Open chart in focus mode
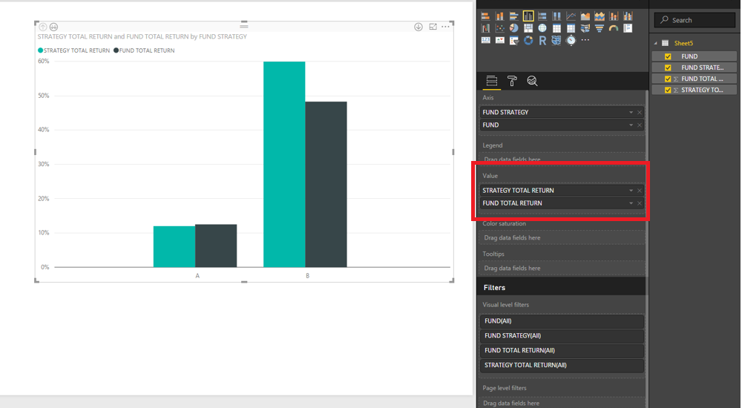Screen dimensions: 742x408 pos(433,27)
